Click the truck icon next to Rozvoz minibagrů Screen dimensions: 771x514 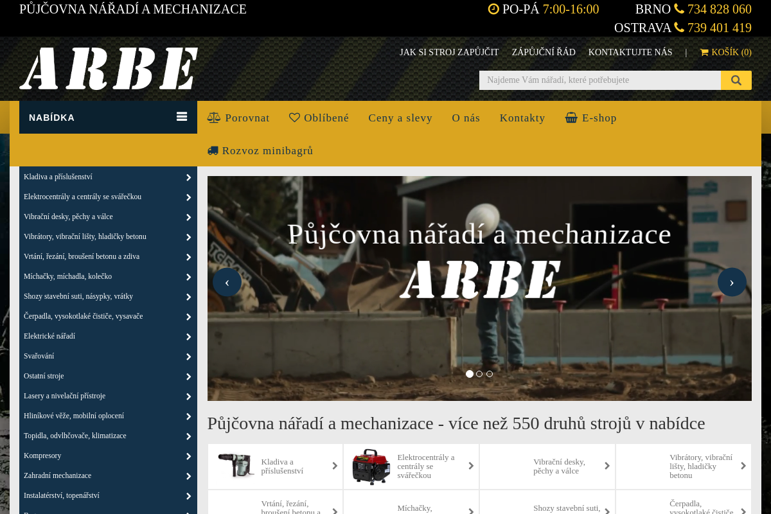pyautogui.click(x=213, y=150)
